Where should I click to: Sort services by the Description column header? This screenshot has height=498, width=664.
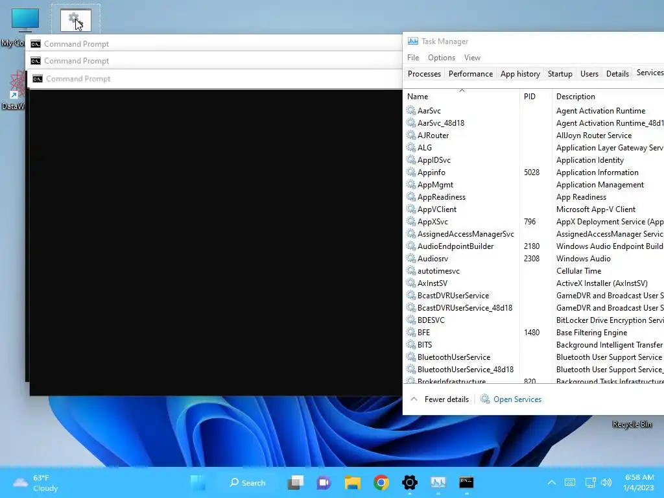click(608, 97)
